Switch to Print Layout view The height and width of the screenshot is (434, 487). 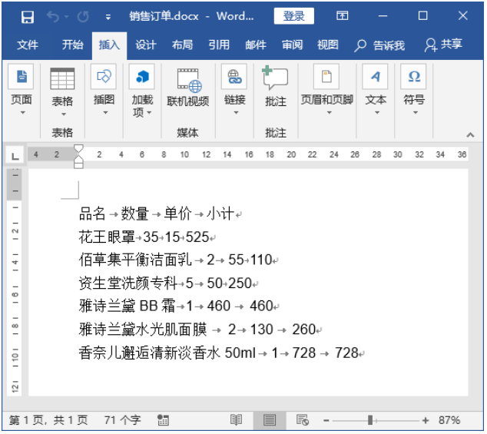[270, 420]
